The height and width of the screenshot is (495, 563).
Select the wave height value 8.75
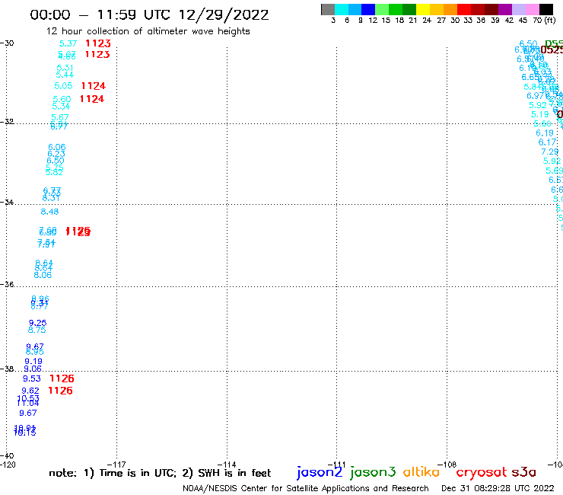37,330
